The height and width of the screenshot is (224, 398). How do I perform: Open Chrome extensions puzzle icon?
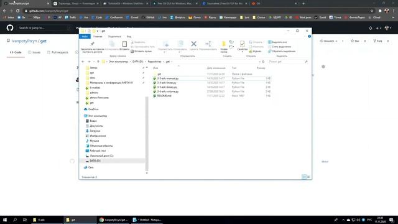[380, 11]
